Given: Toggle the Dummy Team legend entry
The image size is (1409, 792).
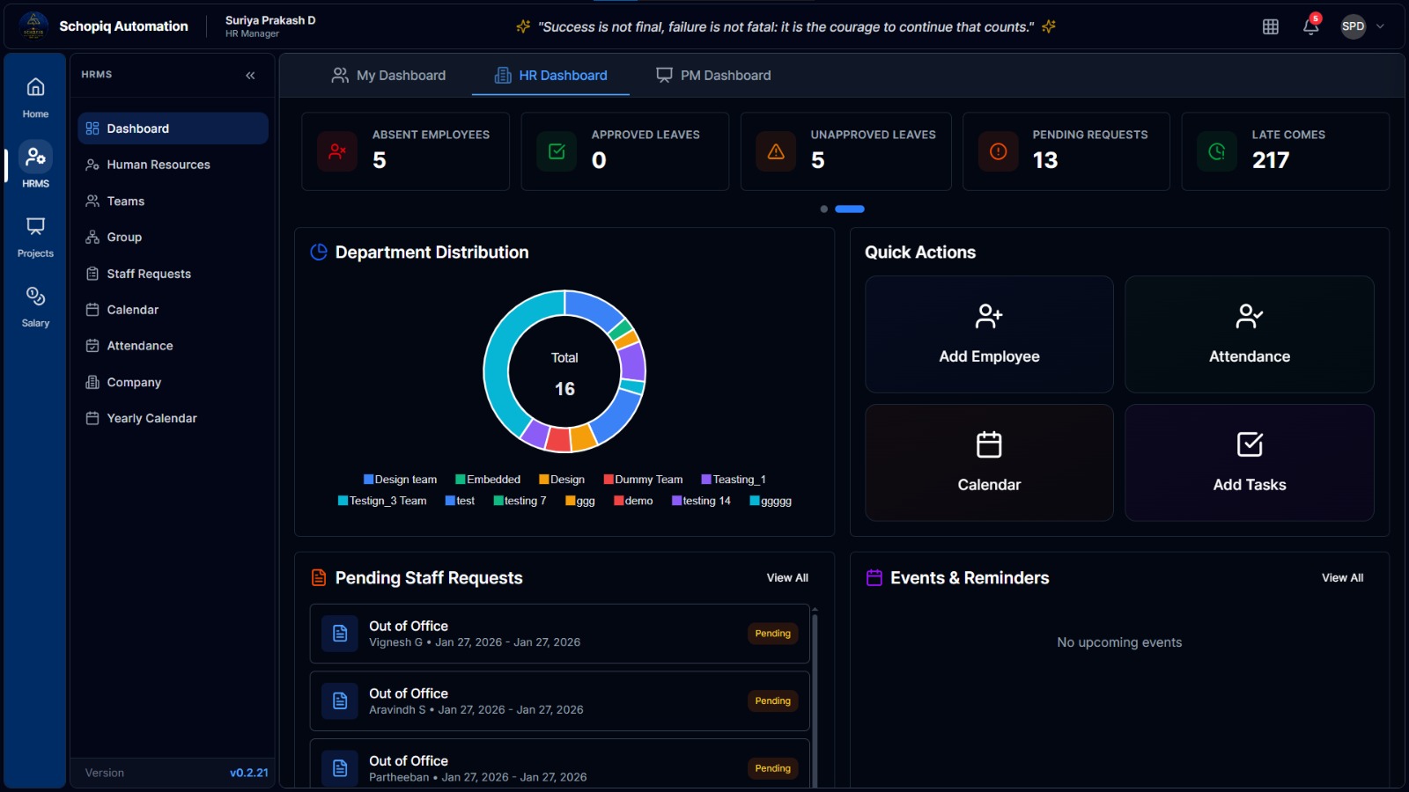Looking at the screenshot, I should (x=643, y=479).
